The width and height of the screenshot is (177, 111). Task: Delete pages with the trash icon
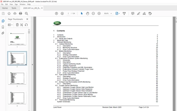17,25
